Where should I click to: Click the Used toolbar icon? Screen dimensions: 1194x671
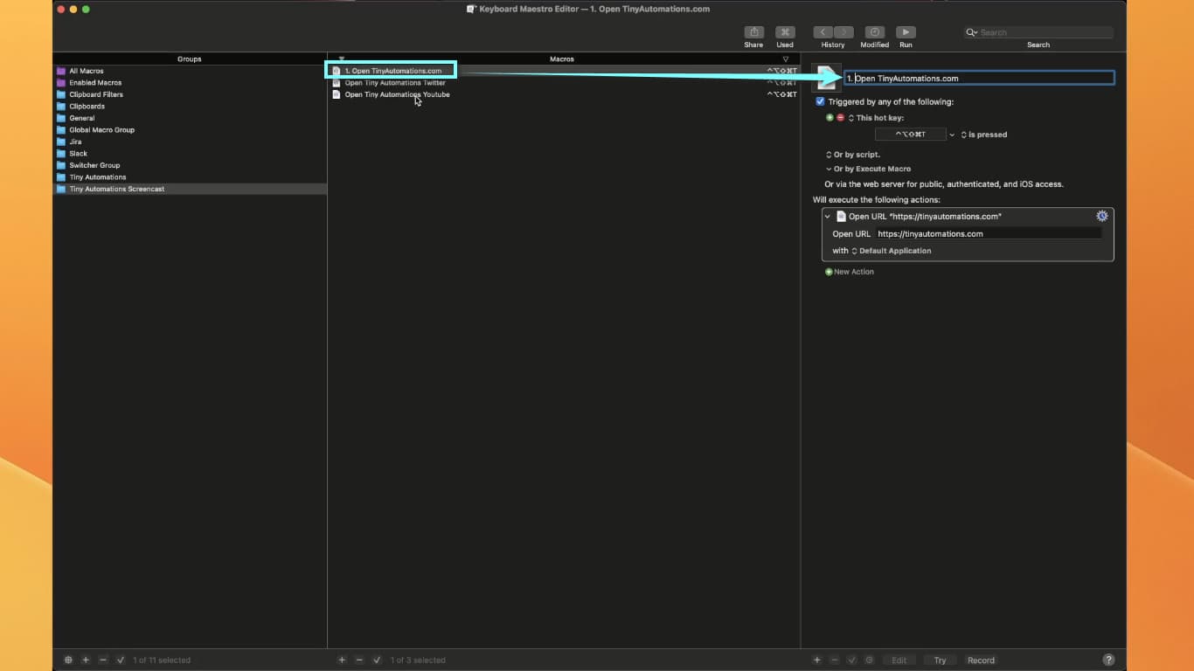click(x=785, y=32)
